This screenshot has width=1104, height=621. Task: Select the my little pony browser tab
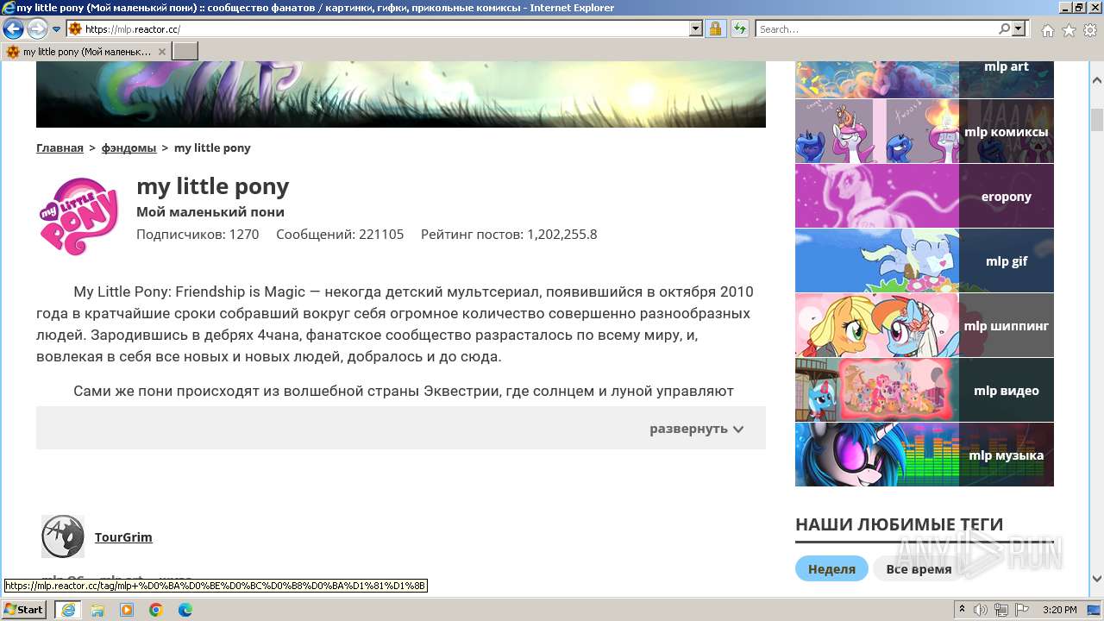click(86, 52)
